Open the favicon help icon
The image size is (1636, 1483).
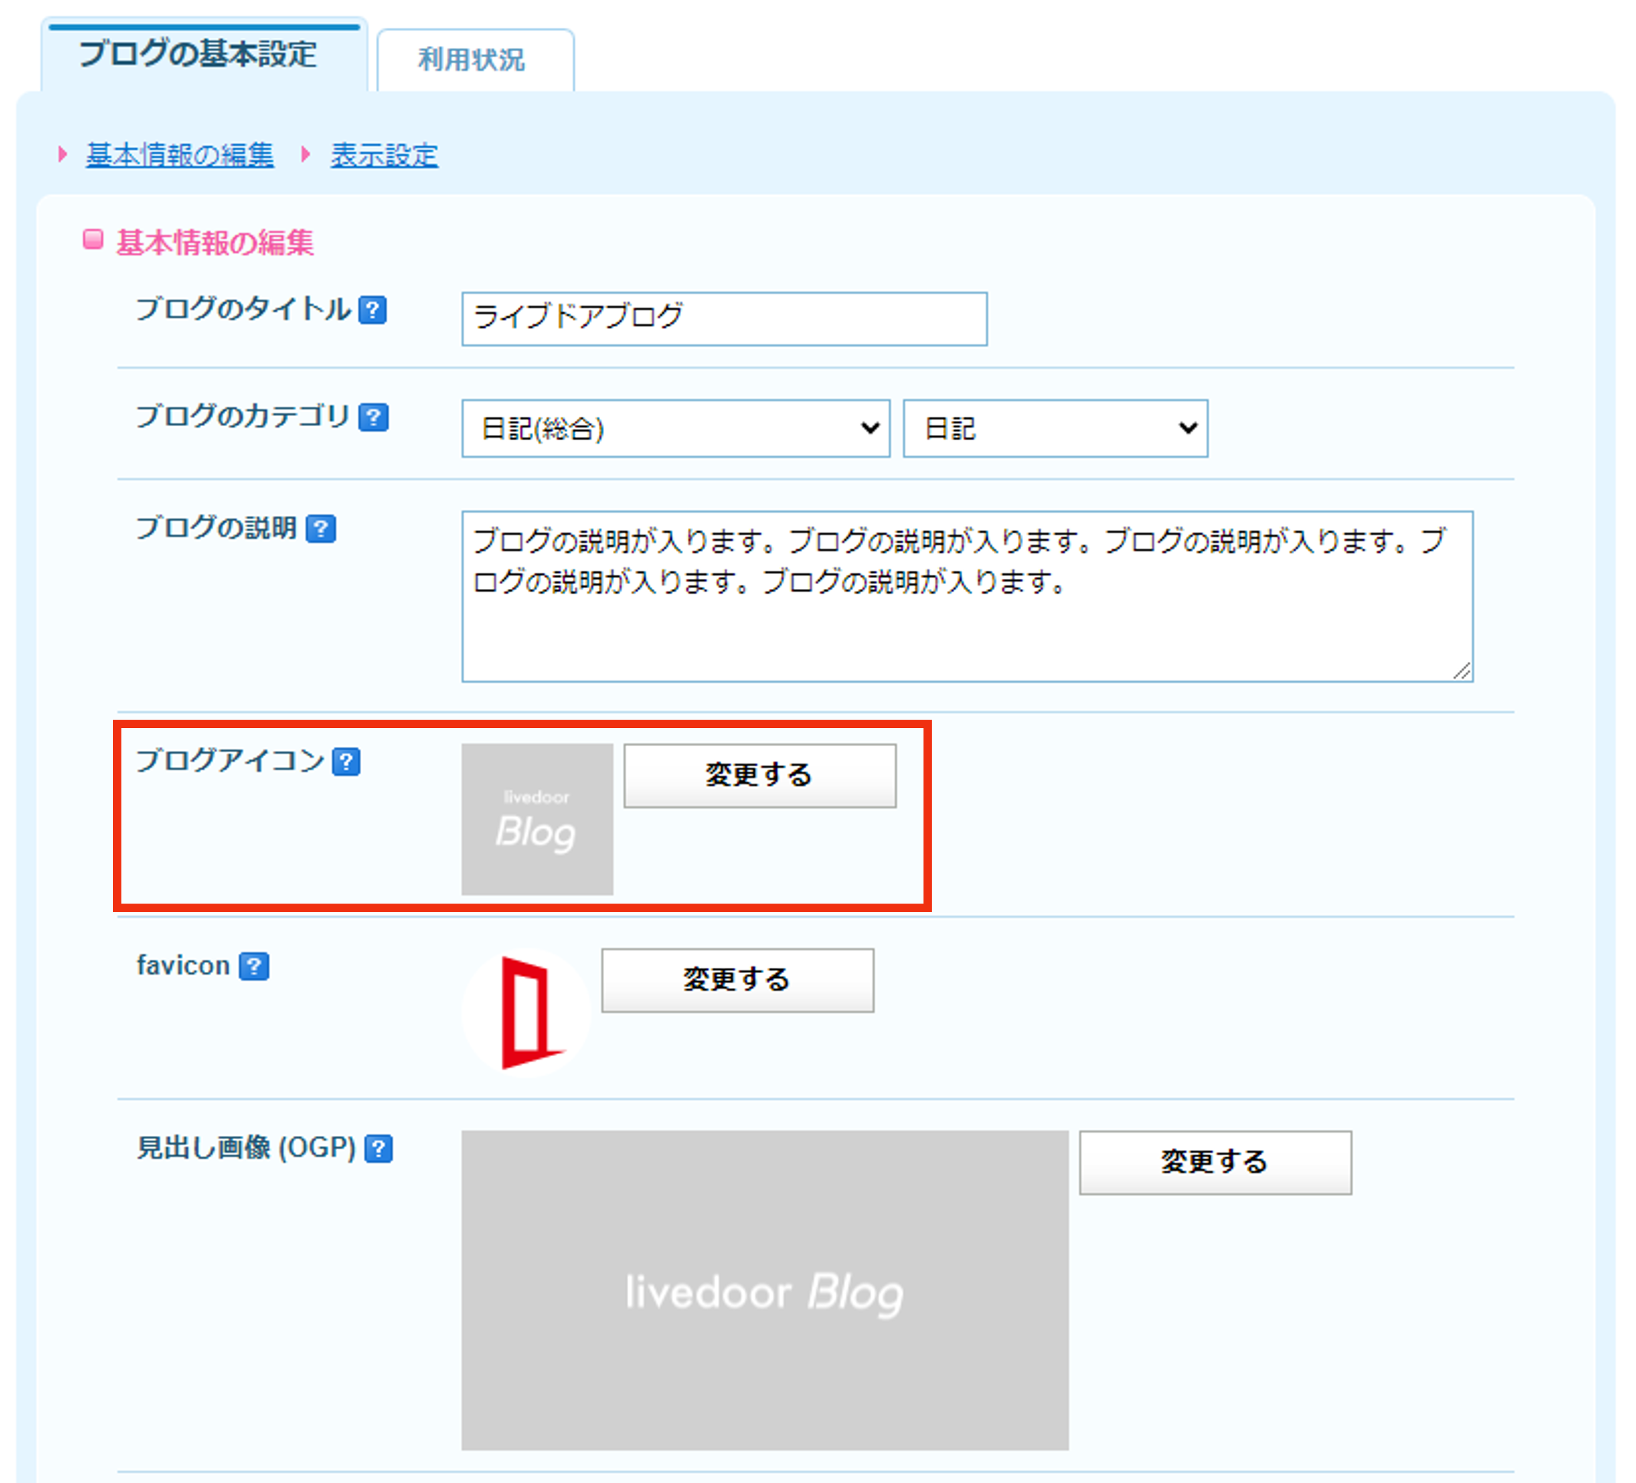point(254,966)
